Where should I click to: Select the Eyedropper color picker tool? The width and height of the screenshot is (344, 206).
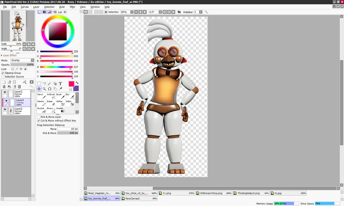(x=60, y=89)
